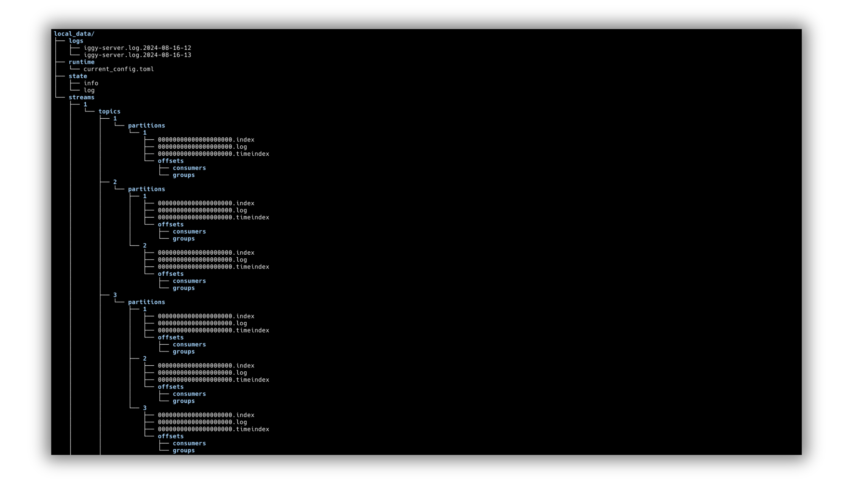The width and height of the screenshot is (853, 484).
Task: Open consumers under topic 3 partition 3
Action: [189, 443]
